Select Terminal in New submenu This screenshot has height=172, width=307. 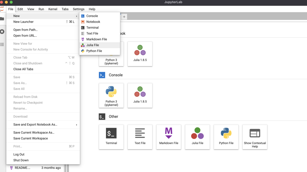click(100, 28)
